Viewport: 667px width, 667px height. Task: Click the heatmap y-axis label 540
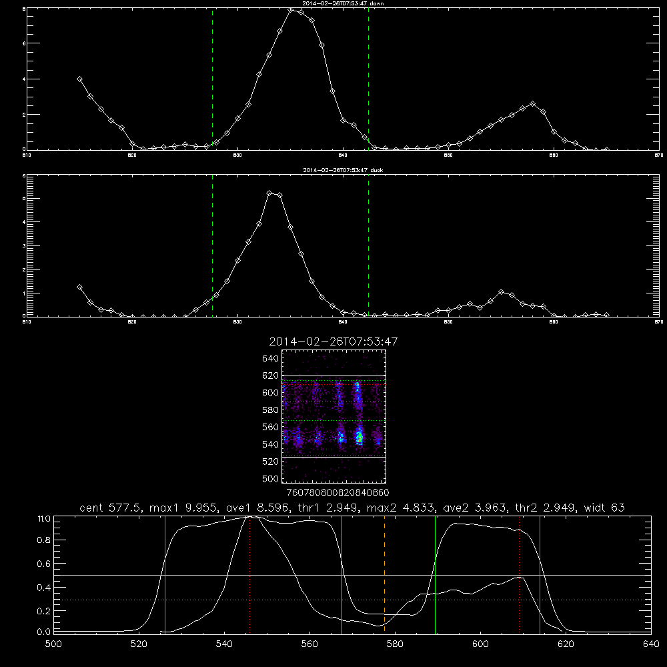271,444
